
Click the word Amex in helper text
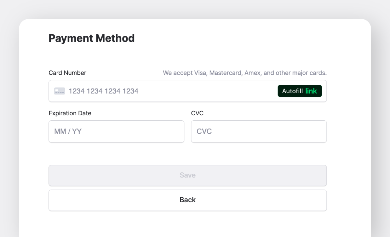point(253,73)
